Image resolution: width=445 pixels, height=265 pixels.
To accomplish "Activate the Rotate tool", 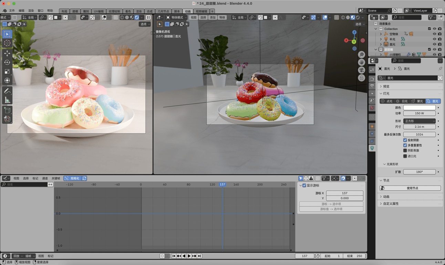I will pos(7,62).
